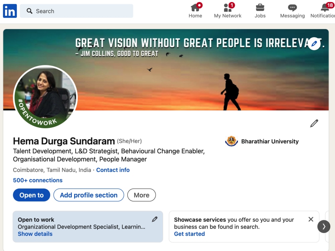Viewport: 335px width, 251px height.
Task: Click the (She/Her) pronoun text
Action: [129, 141]
